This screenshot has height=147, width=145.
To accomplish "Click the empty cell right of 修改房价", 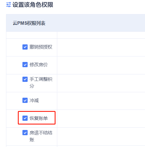I will (x=101, y=65).
